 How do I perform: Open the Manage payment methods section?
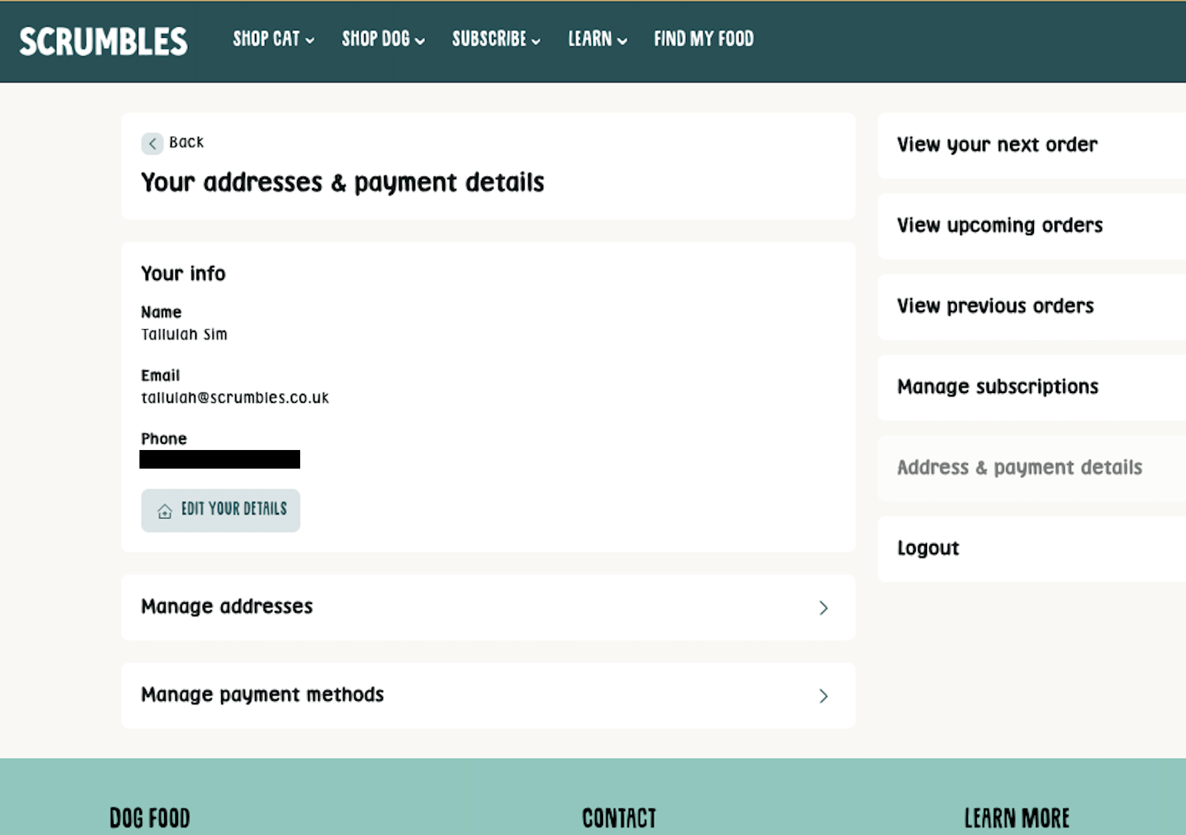[x=262, y=695]
